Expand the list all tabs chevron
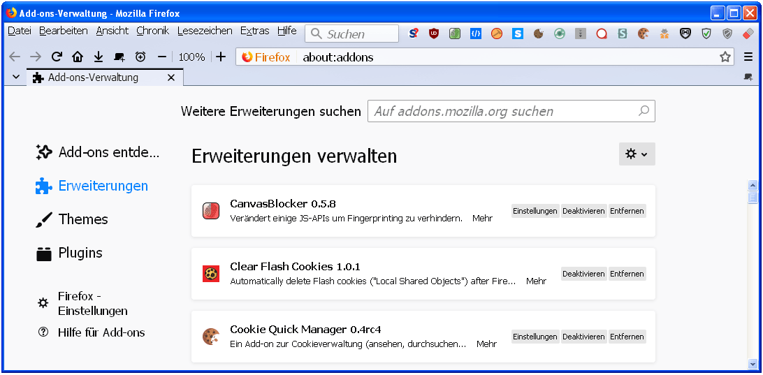Screen dimensions: 763x375 click(x=15, y=77)
